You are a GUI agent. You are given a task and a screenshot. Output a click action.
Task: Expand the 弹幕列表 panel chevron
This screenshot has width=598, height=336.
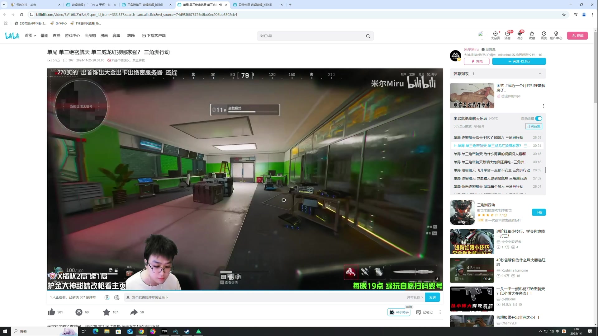[x=540, y=74]
